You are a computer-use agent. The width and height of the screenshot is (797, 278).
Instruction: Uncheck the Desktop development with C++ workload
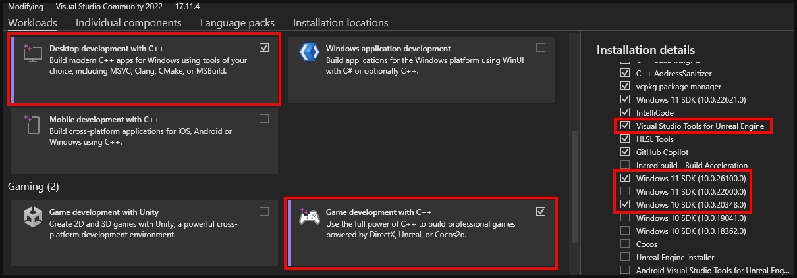264,48
